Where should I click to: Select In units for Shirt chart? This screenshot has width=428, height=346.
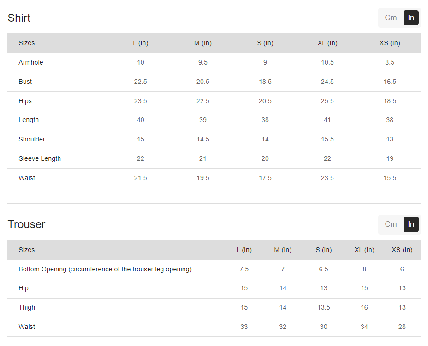(411, 18)
